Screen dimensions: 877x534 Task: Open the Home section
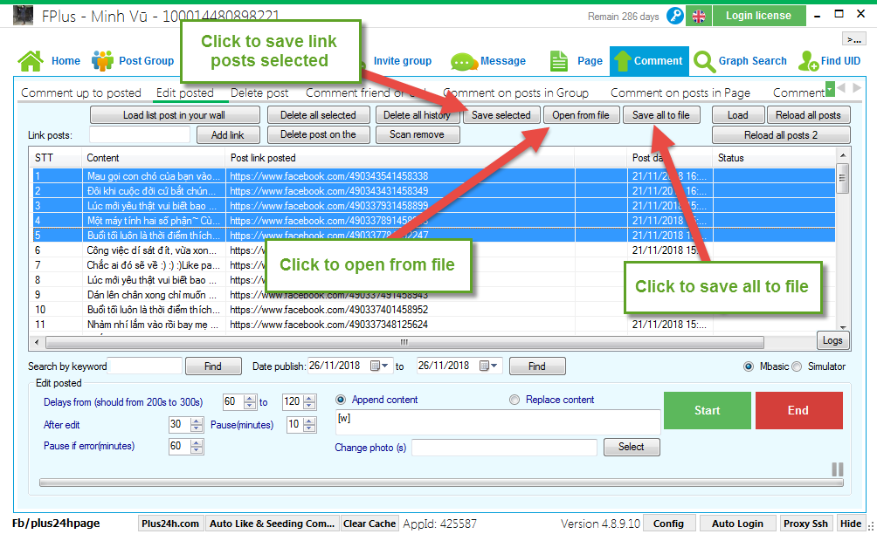coord(49,61)
